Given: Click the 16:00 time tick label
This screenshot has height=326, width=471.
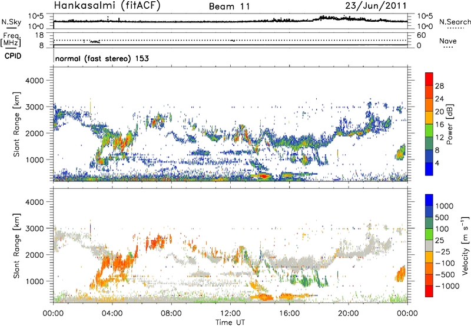Looking at the screenshot, I should point(289,314).
